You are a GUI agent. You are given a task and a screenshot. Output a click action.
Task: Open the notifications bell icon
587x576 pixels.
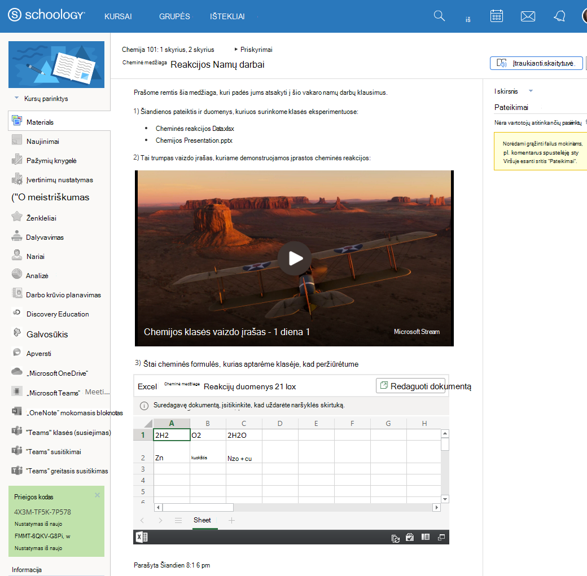coord(559,16)
